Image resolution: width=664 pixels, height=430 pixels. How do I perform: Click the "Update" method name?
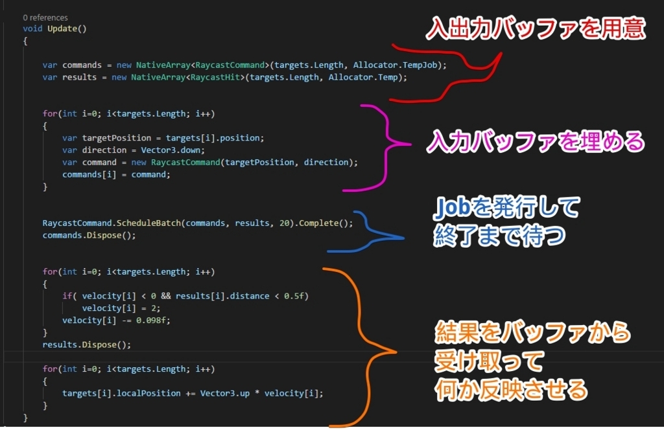point(62,28)
